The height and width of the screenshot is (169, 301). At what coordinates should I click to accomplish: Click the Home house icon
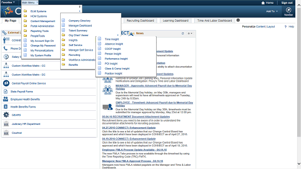pyautogui.click(x=263, y=3)
